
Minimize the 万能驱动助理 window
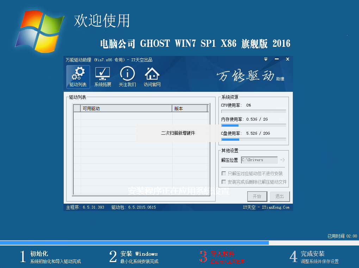(277, 59)
